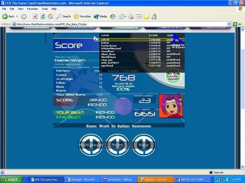Open the Help menu in the menu bar

54,9
